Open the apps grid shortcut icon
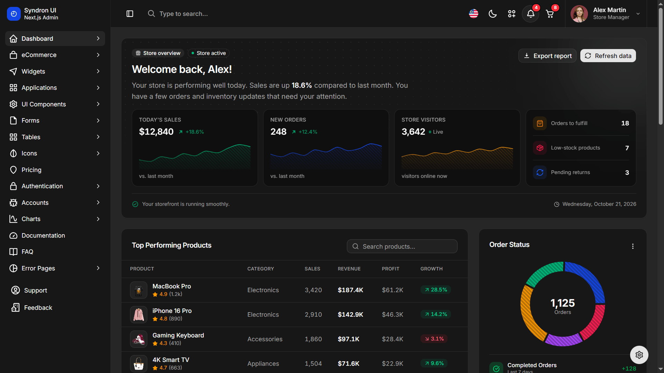Image resolution: width=664 pixels, height=373 pixels. (511, 14)
